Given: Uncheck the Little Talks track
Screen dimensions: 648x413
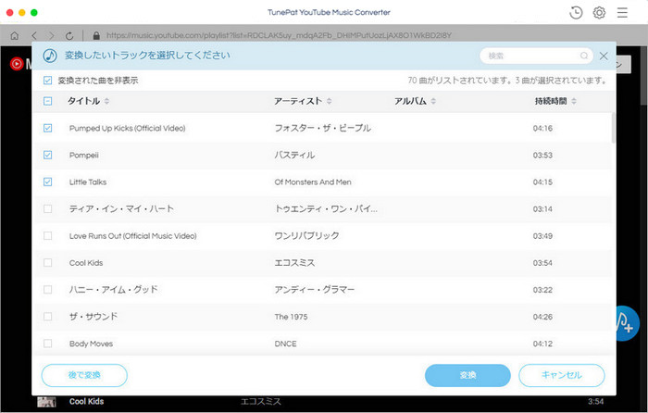Looking at the screenshot, I should (47, 181).
